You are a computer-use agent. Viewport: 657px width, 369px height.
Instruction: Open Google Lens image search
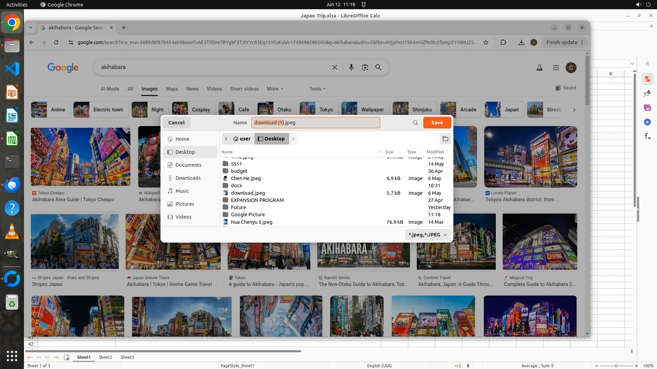[365, 67]
